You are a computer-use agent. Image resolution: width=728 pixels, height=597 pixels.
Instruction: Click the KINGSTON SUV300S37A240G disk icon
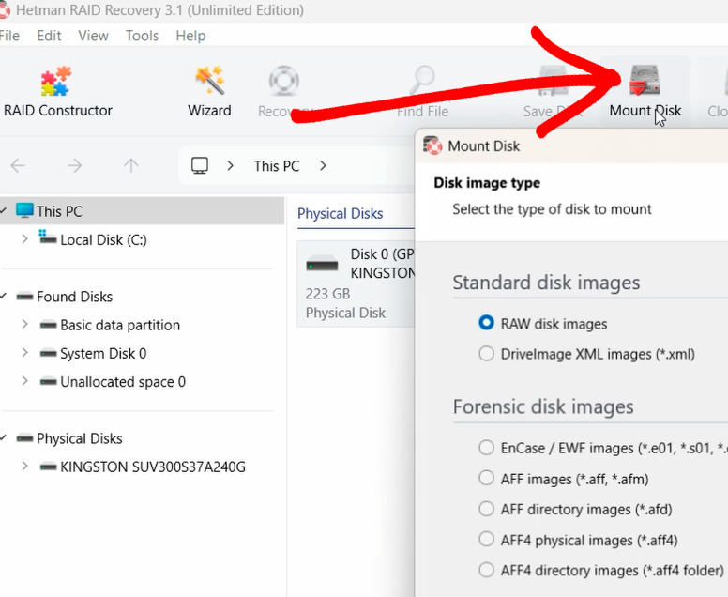pyautogui.click(x=48, y=467)
